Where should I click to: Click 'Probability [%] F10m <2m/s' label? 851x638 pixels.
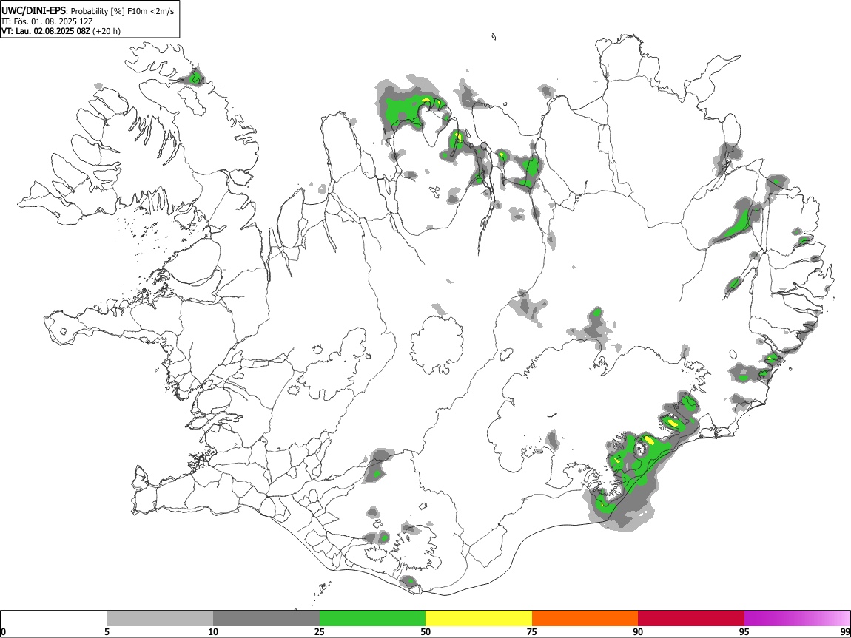point(123,11)
